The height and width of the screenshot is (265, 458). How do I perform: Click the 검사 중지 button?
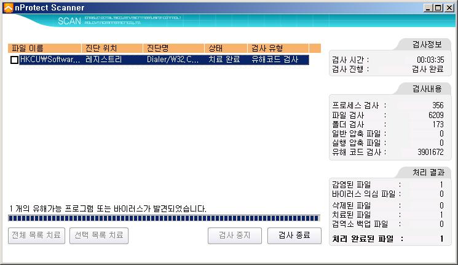tap(235, 235)
